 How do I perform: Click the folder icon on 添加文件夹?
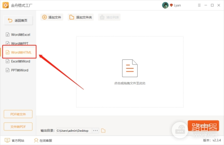(x=72, y=17)
